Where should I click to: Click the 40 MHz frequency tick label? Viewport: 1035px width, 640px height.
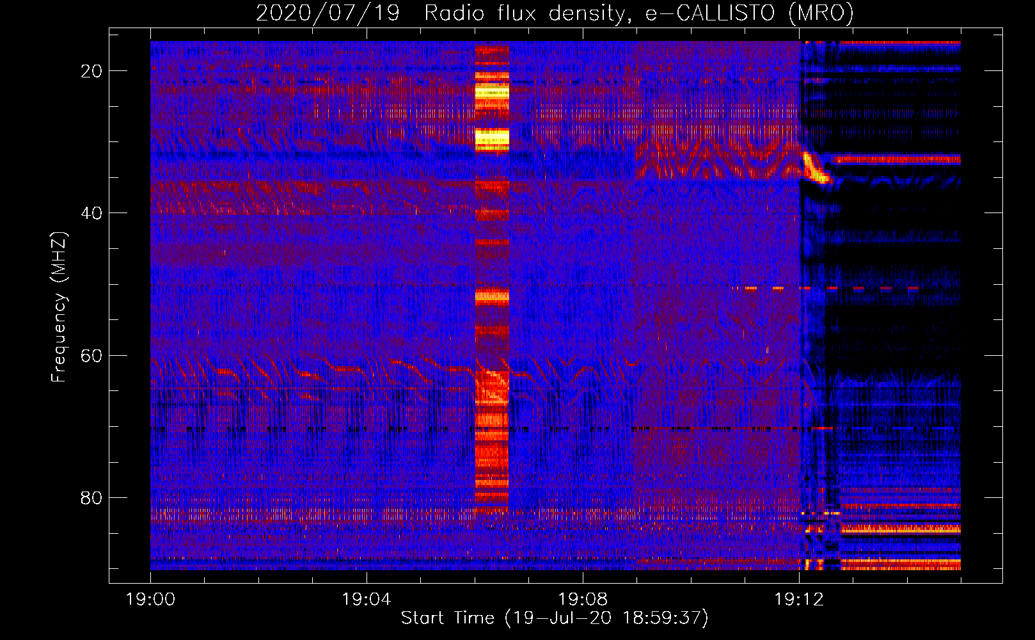coord(91,213)
